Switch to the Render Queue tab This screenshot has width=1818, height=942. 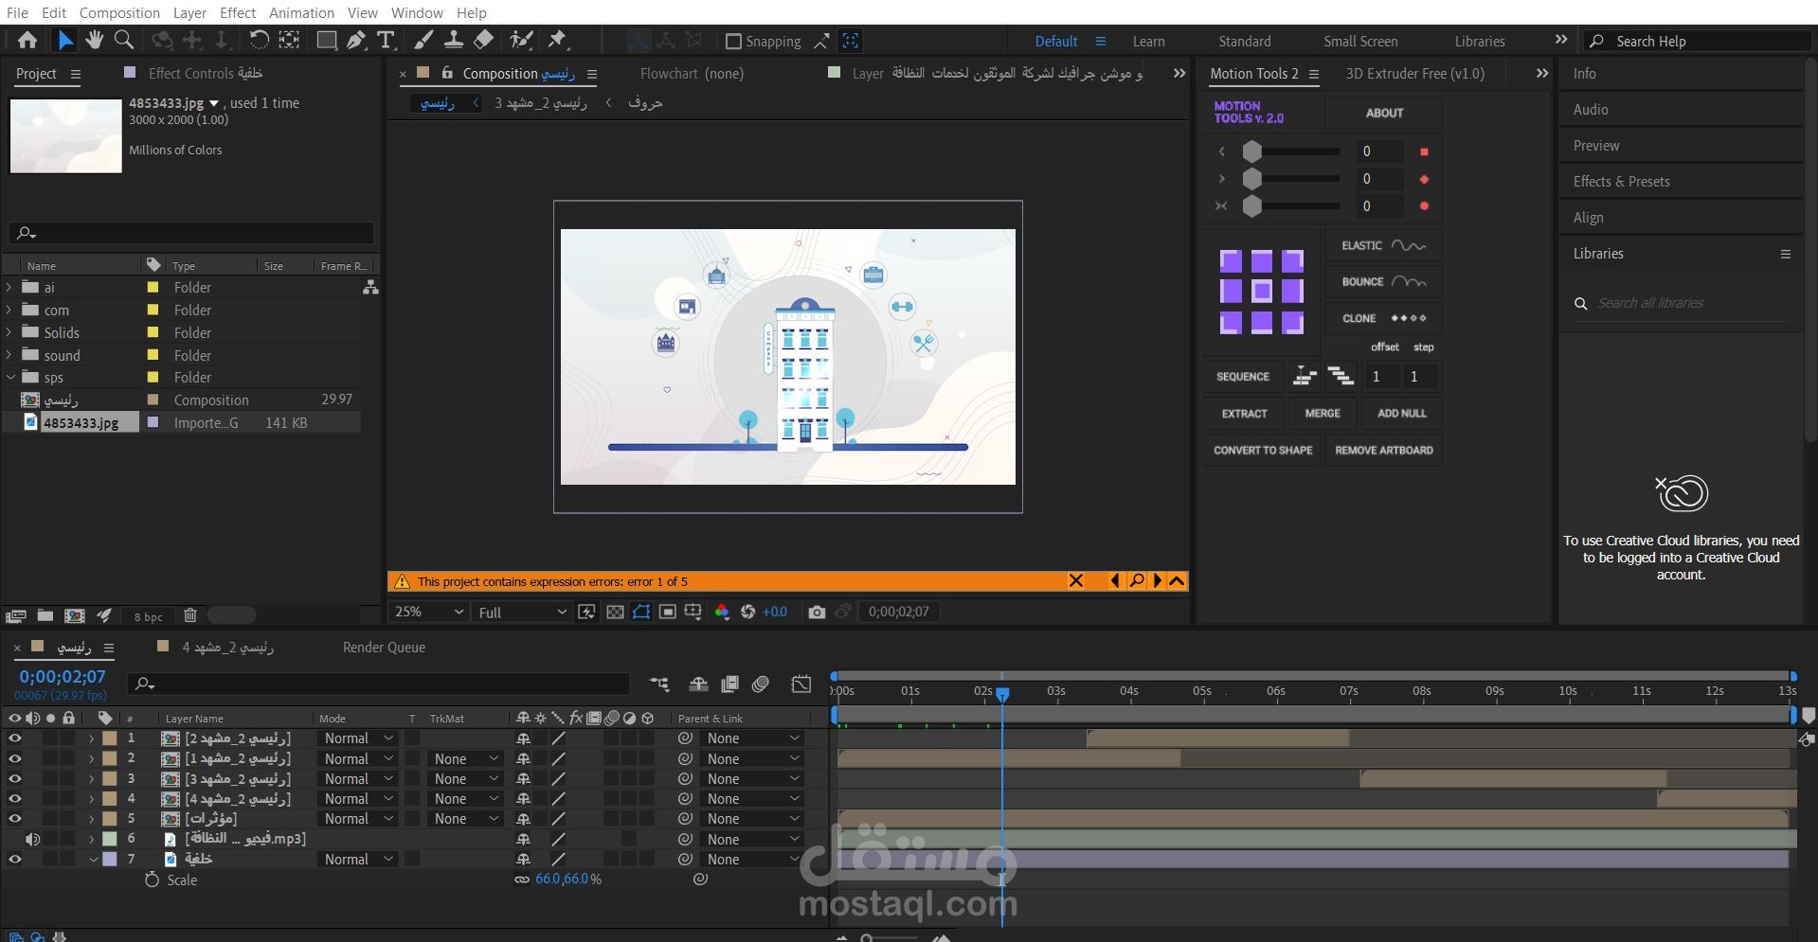(x=384, y=648)
